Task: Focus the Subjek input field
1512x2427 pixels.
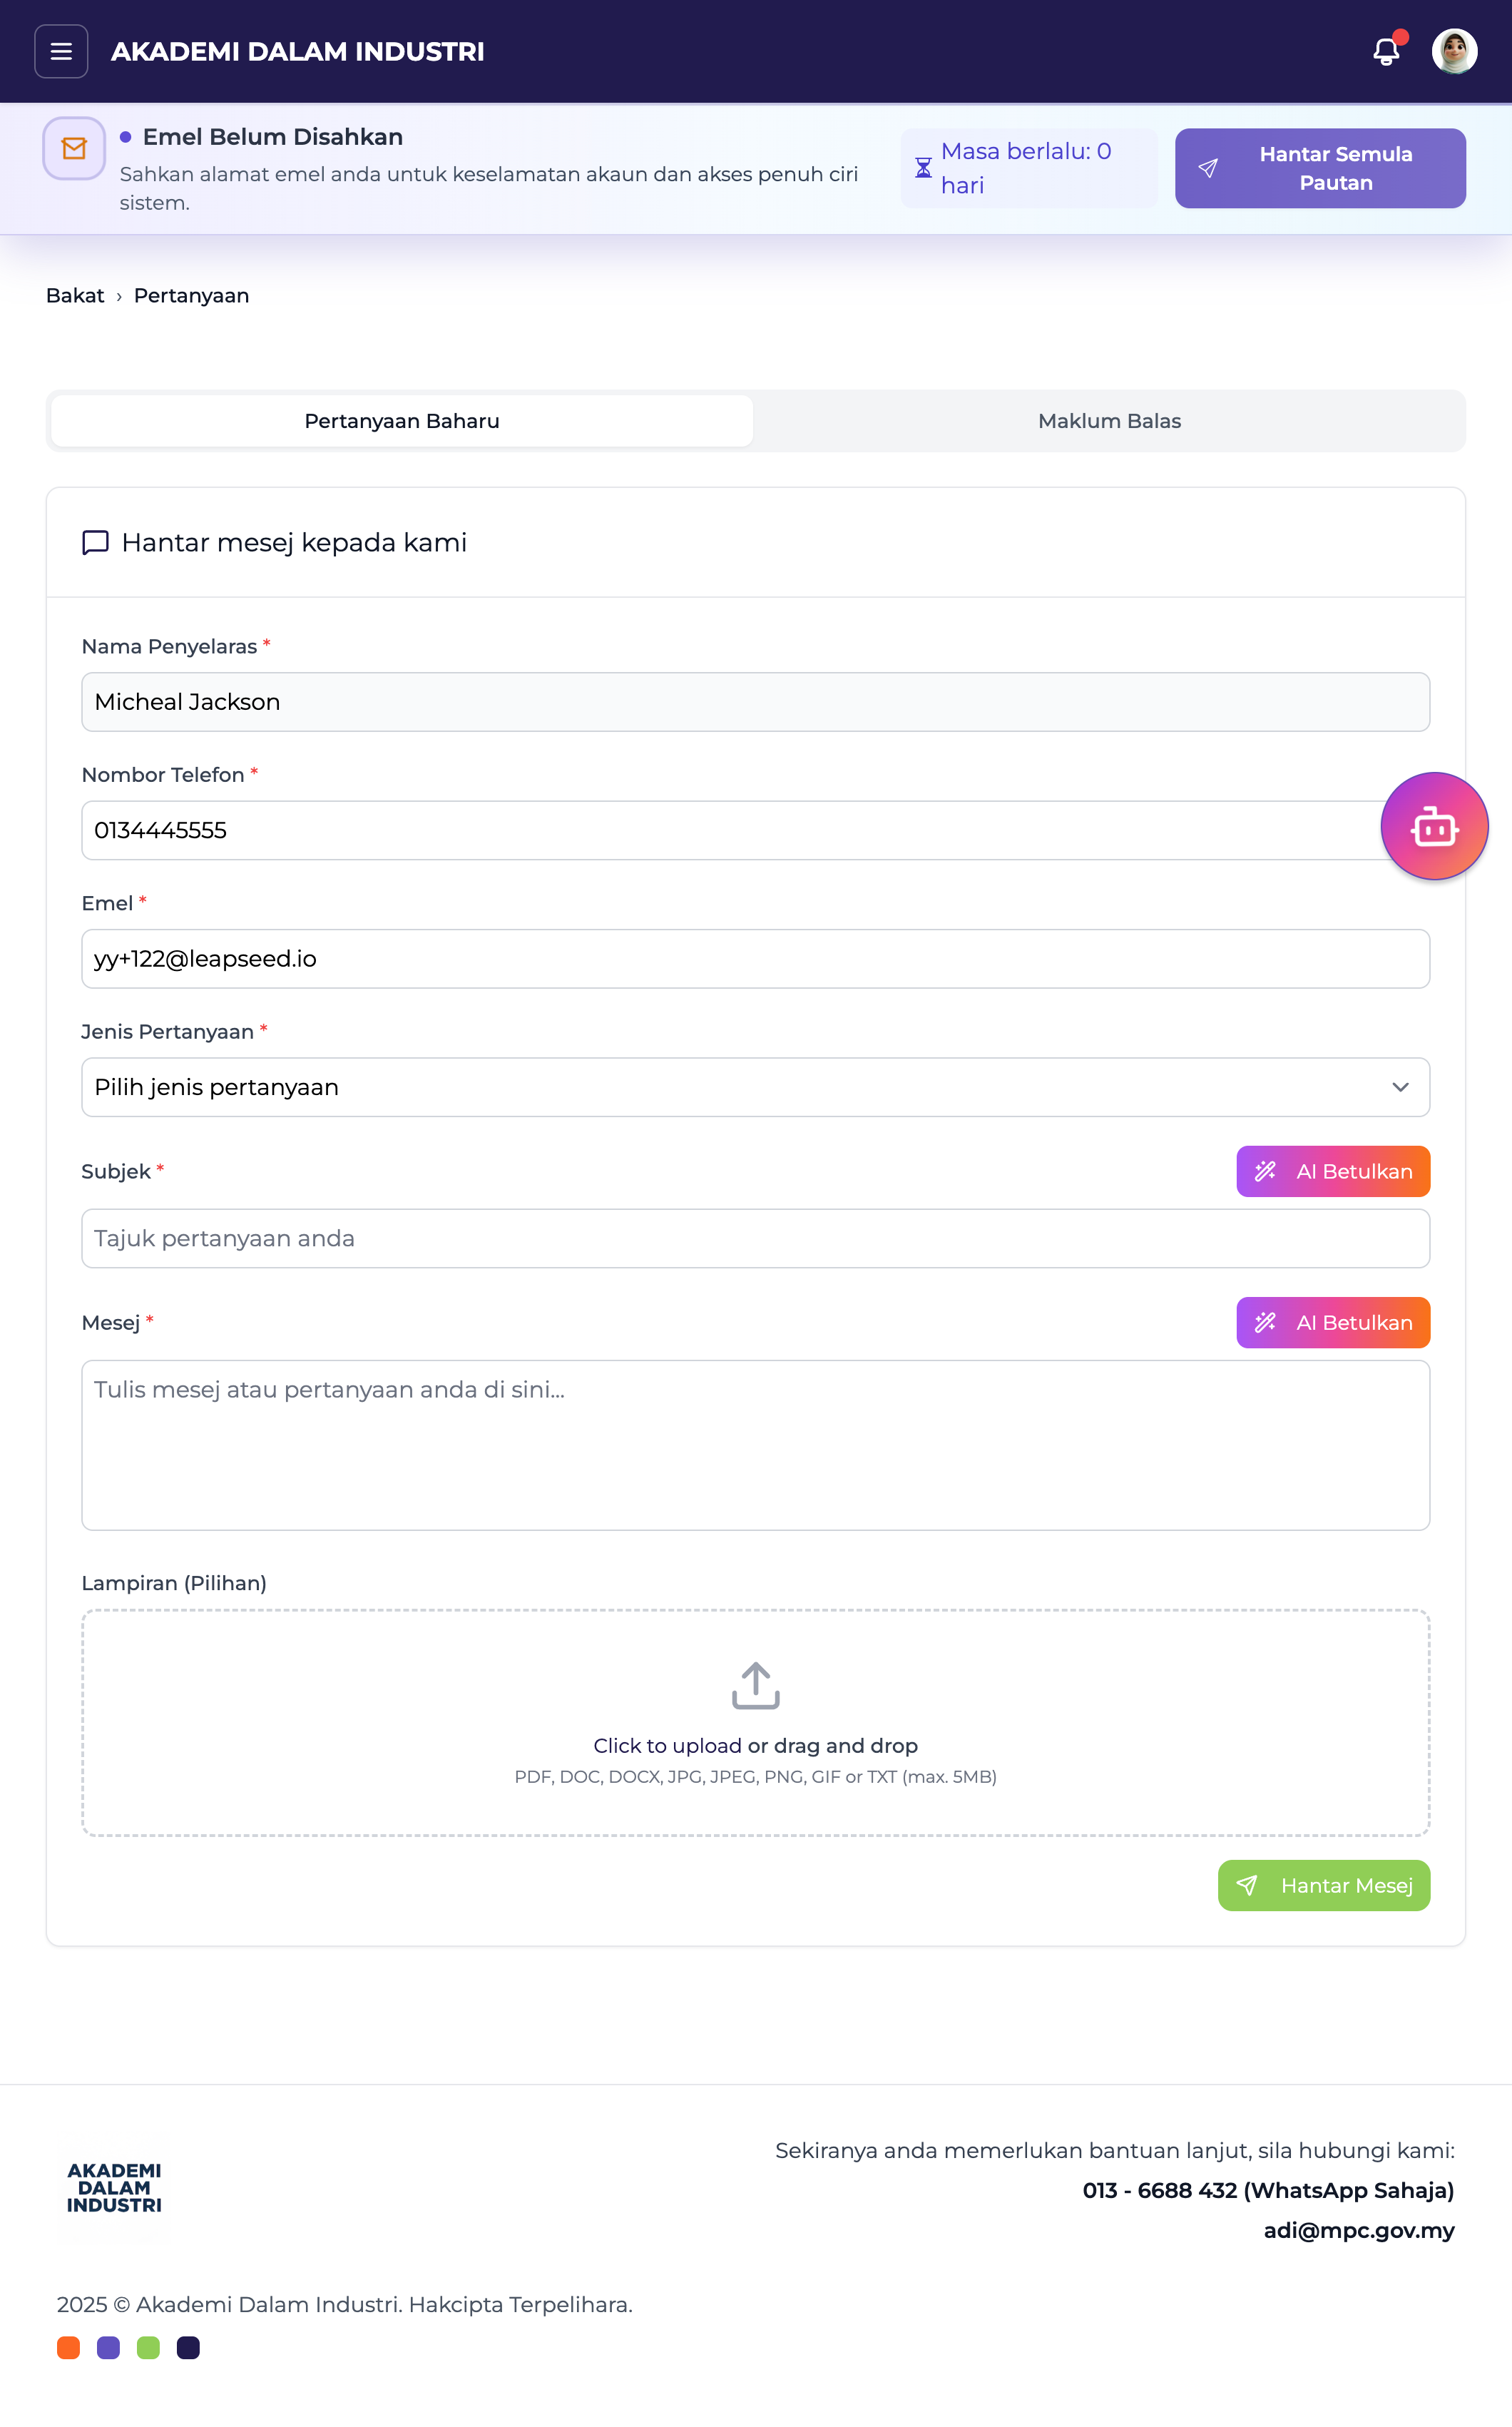Action: pyautogui.click(x=755, y=1238)
